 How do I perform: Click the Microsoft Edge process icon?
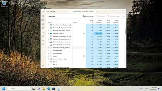click(x=51, y=33)
